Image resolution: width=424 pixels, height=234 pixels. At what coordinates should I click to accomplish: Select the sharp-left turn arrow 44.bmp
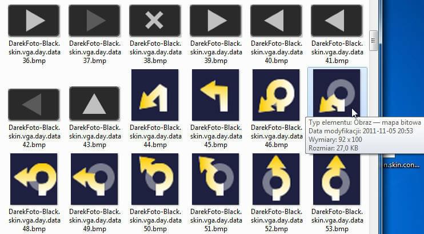155,95
